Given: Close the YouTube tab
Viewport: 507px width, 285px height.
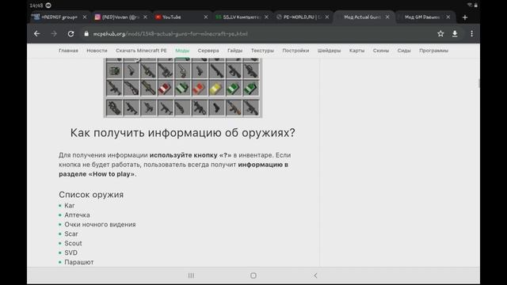Looking at the screenshot, I should click(206, 17).
